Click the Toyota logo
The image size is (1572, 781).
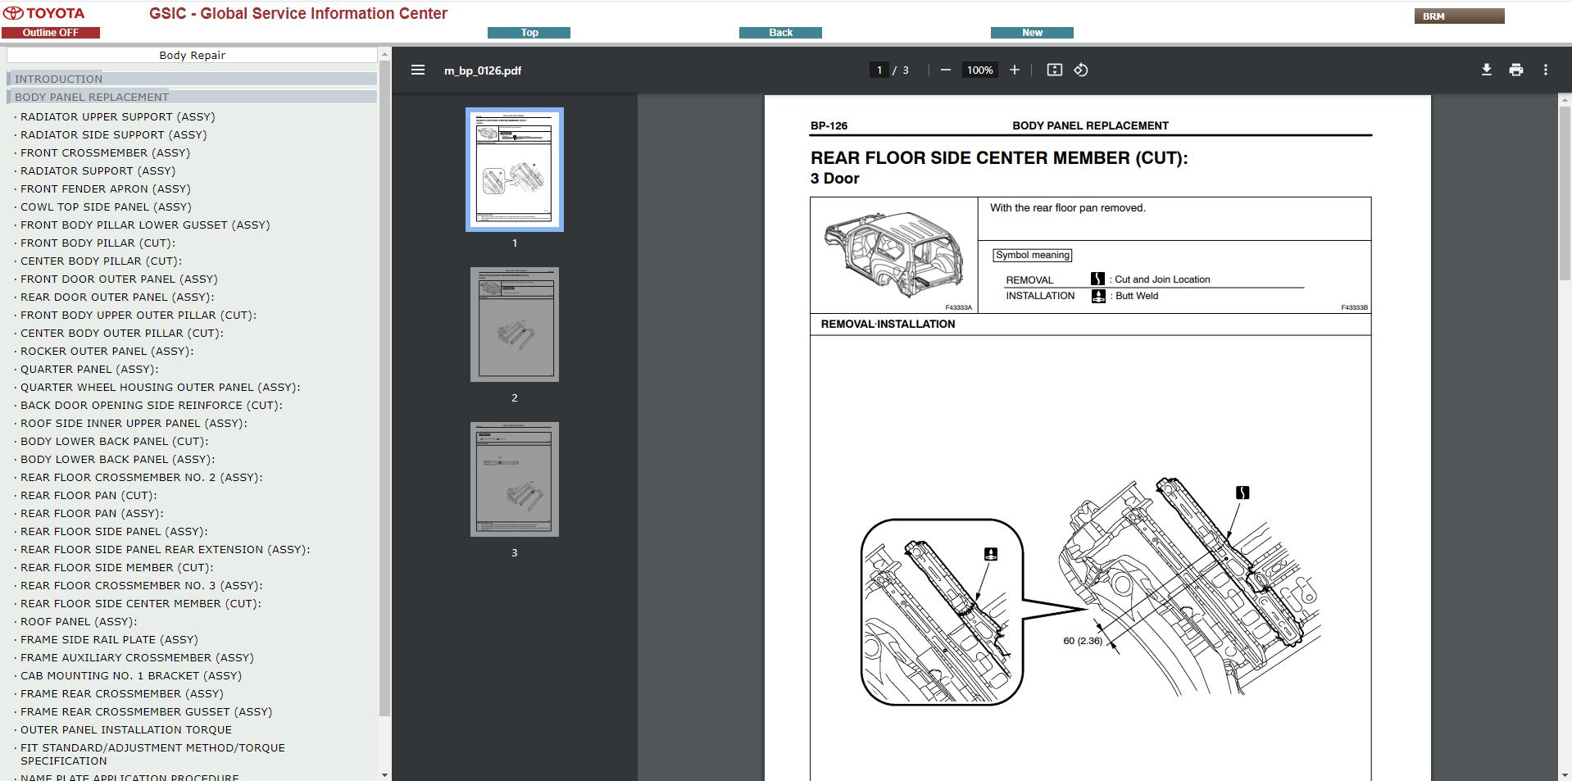44,13
